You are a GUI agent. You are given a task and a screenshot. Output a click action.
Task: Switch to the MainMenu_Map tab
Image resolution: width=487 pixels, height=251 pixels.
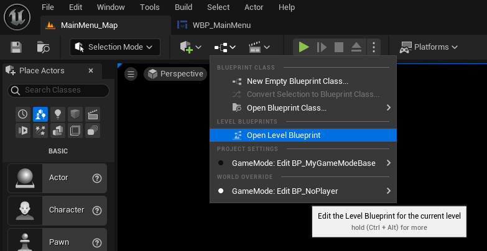(x=106, y=25)
